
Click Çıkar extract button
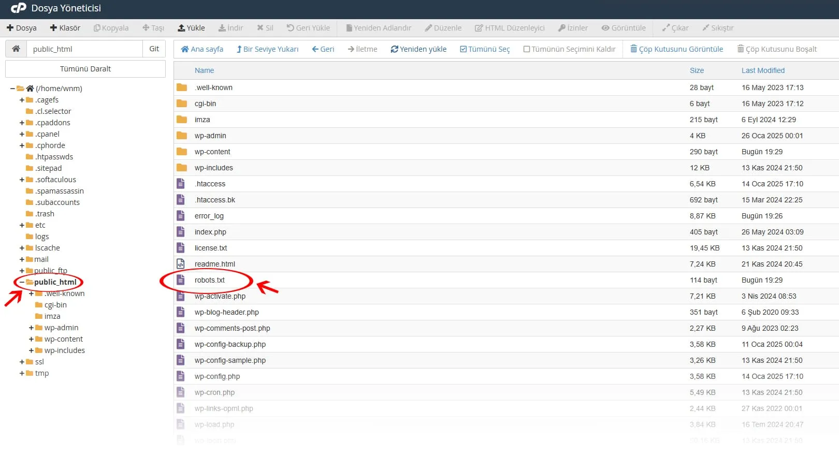[675, 28]
